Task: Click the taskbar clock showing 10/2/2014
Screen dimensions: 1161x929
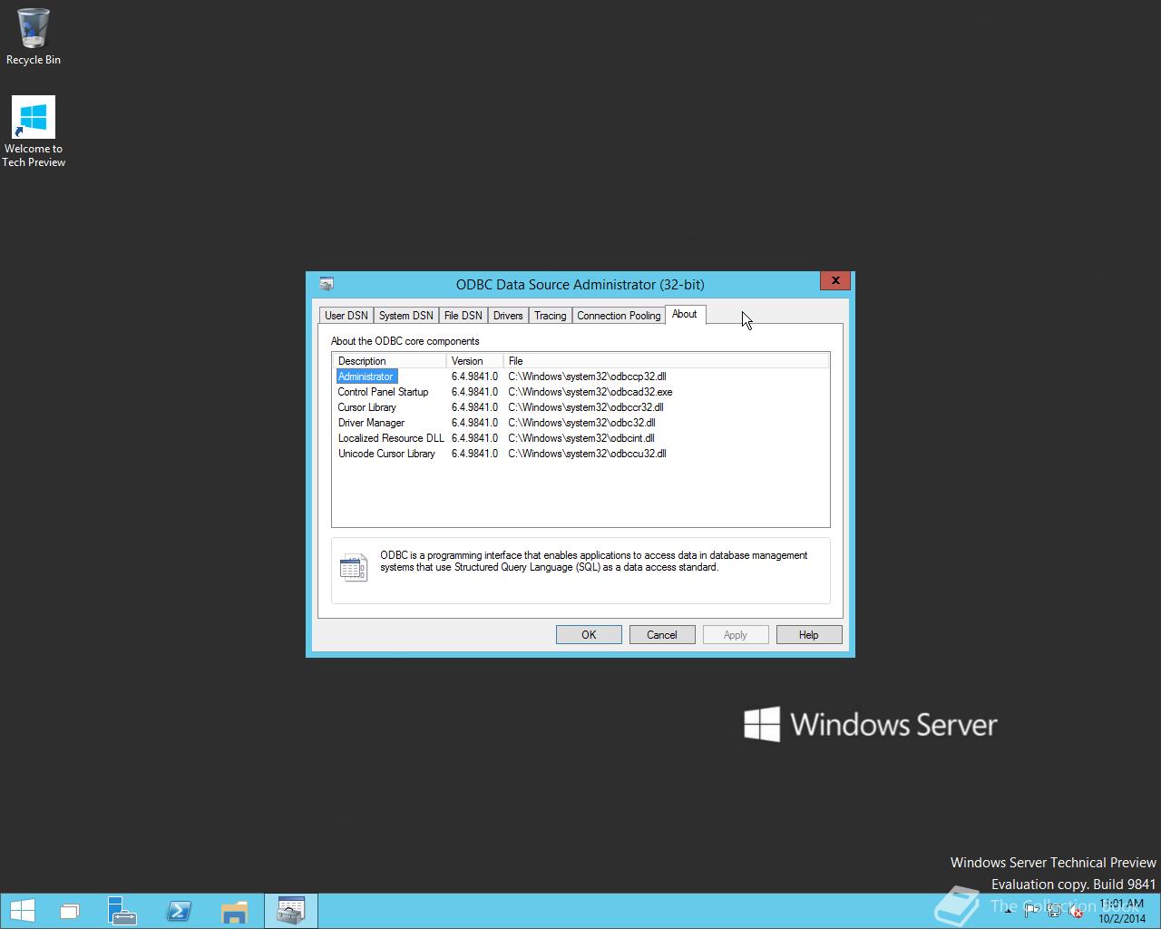Action: pyautogui.click(x=1121, y=912)
